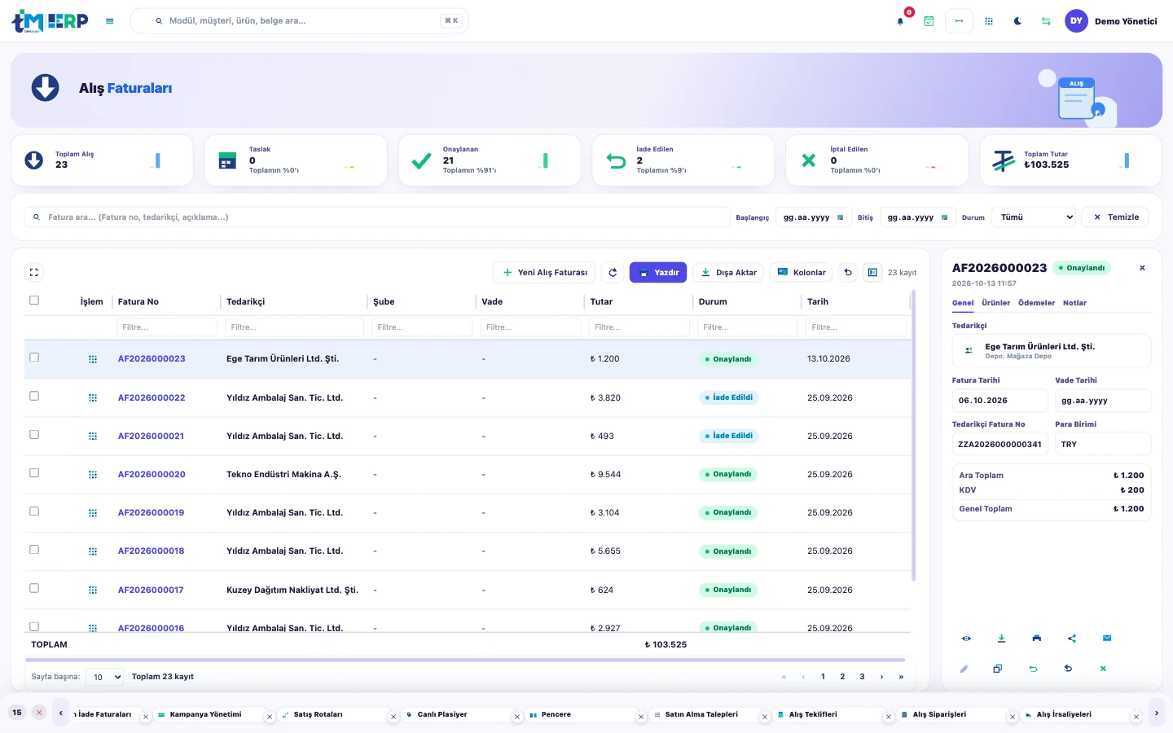This screenshot has height=733, width=1173.
Task: Focus the Fatura ara search field
Action: coord(377,217)
